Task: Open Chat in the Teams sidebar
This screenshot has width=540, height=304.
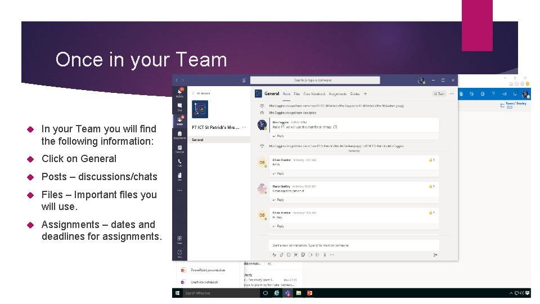Action: 180,107
